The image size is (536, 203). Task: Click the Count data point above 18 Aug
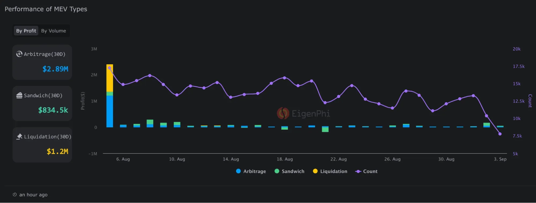(x=284, y=78)
